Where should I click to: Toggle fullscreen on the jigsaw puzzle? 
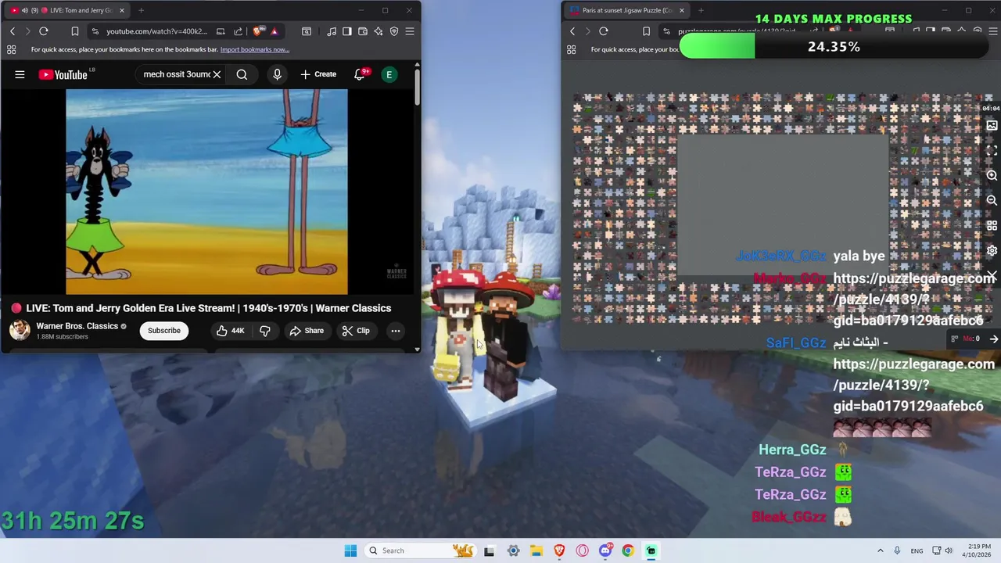coord(992,150)
